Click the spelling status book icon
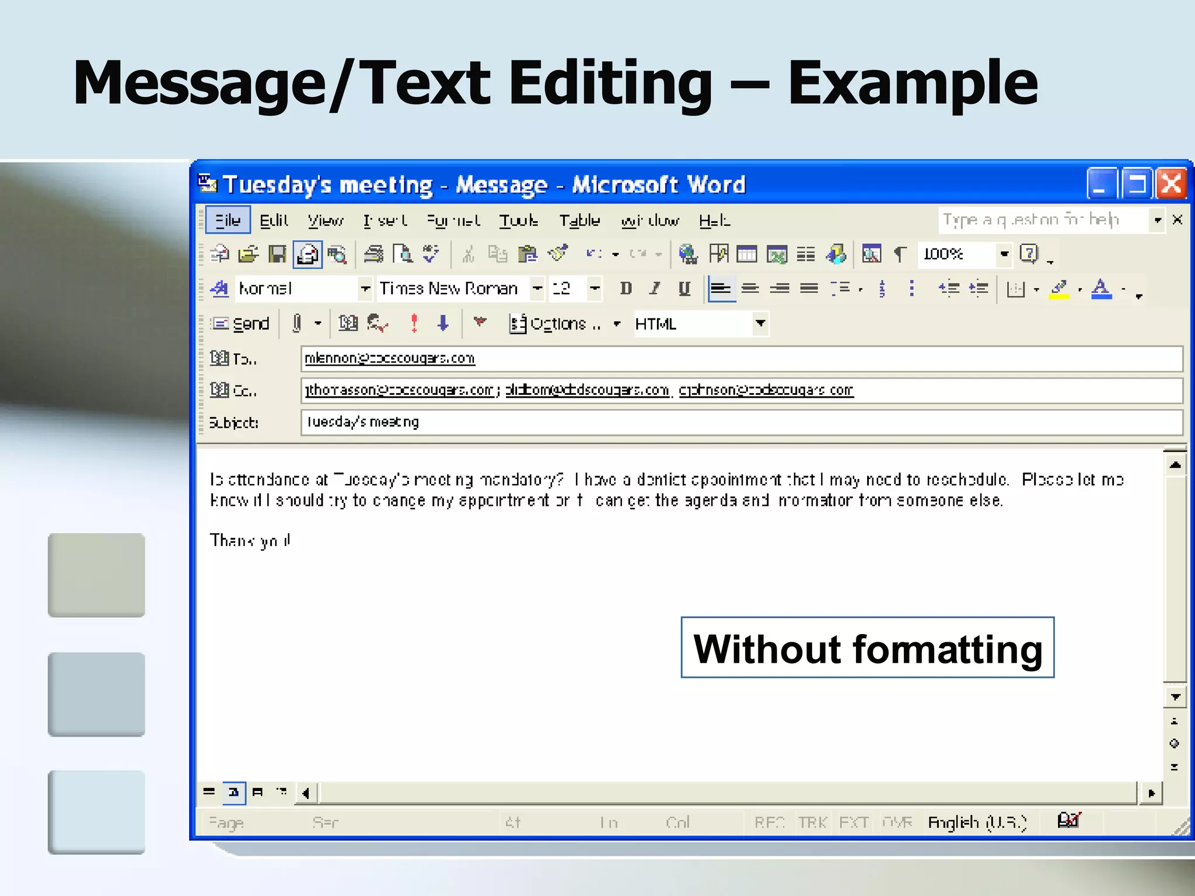 pos(1069,821)
